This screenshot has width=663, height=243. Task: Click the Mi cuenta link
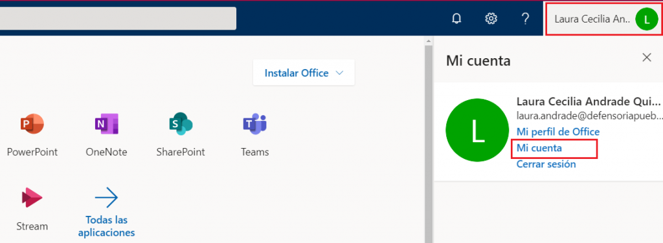(x=539, y=148)
